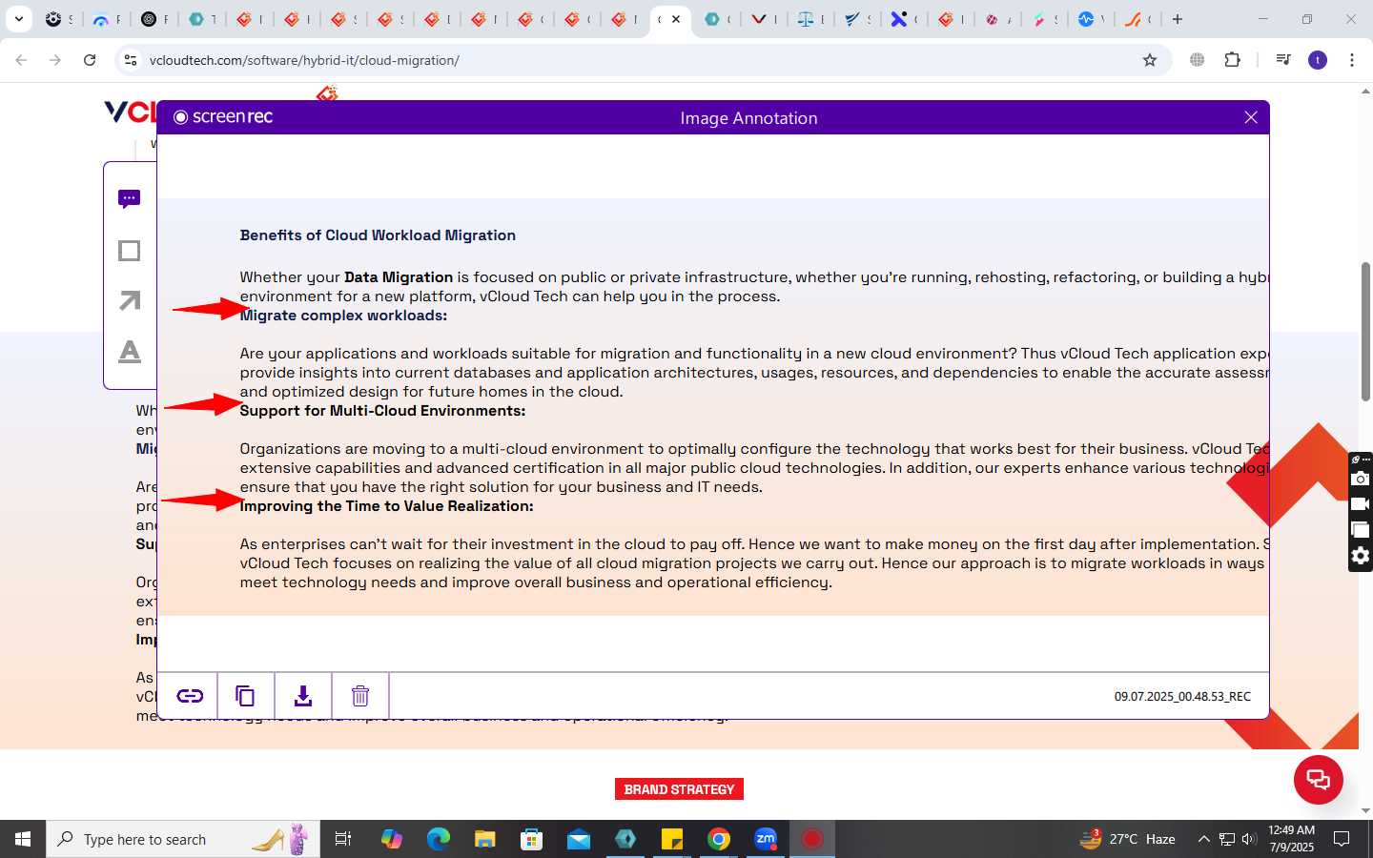Screen dimensions: 1373x858
Task: Select the rectangle annotation tool
Action: (130, 251)
